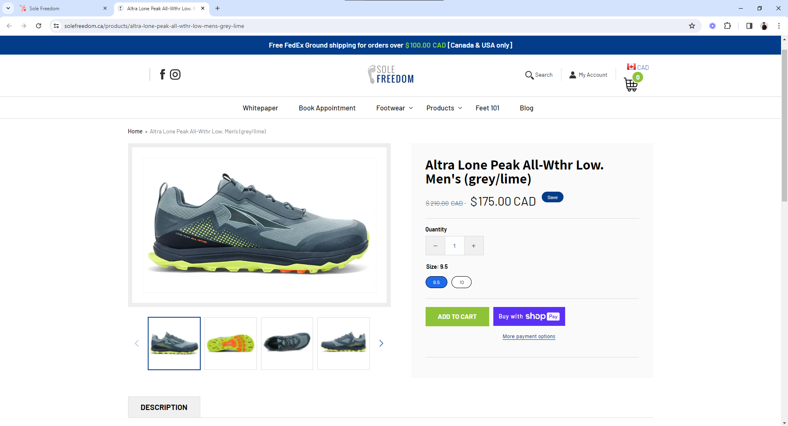Toggle the browser side panel icon
Viewport: 788px width, 426px height.
click(x=749, y=26)
